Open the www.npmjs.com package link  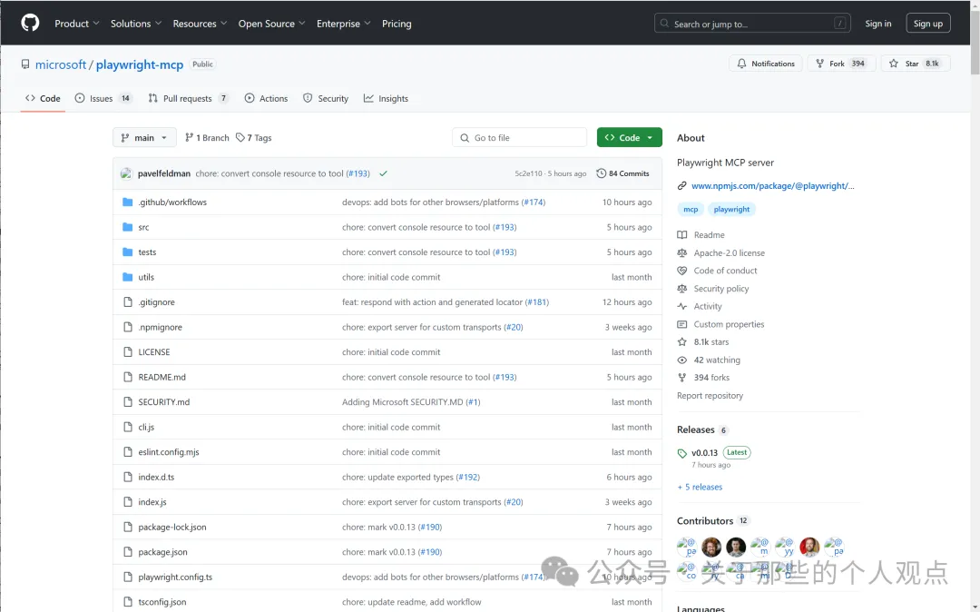pos(772,185)
